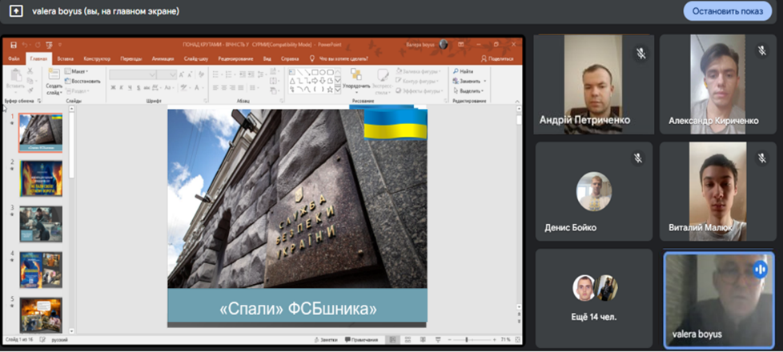Open Экспресс-стили quick styles

tap(383, 82)
